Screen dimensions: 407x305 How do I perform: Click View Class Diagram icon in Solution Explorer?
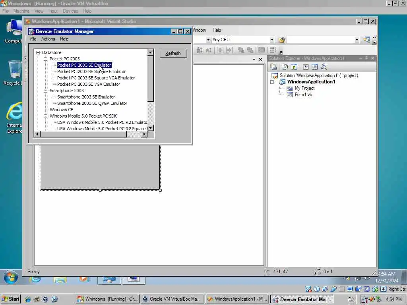pos(324,67)
